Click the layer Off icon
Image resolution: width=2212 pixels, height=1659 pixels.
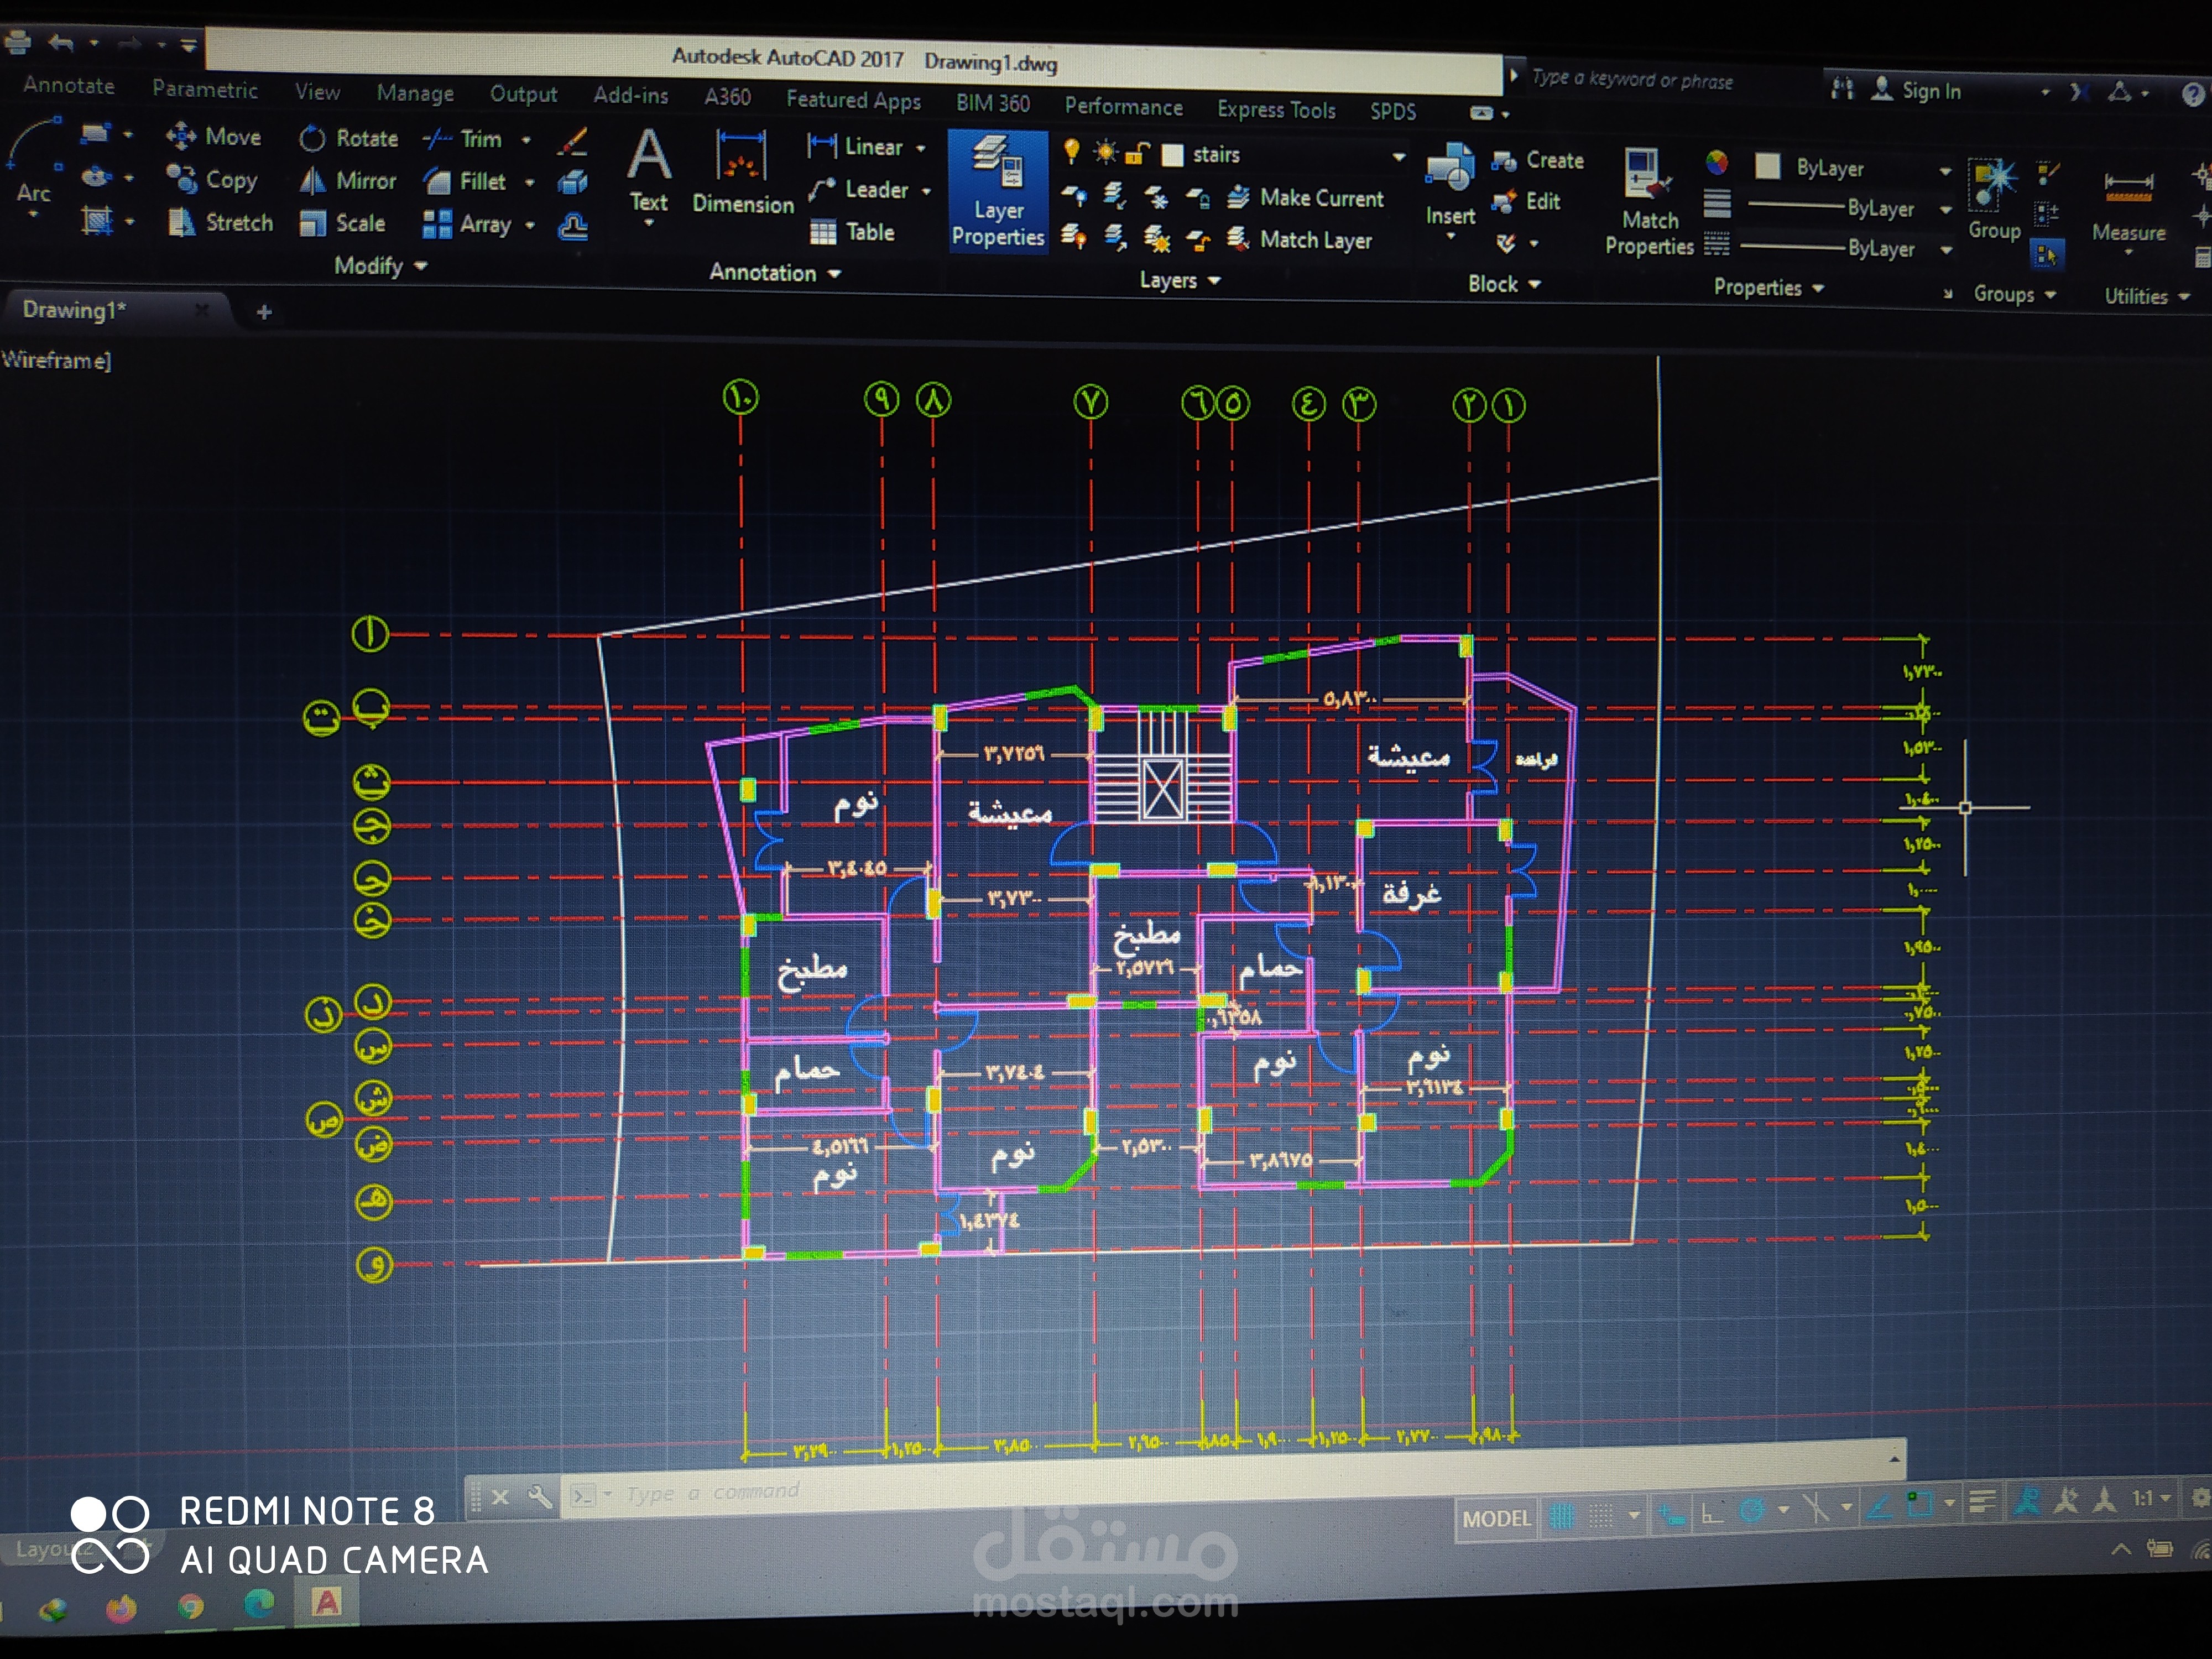pos(1075,196)
